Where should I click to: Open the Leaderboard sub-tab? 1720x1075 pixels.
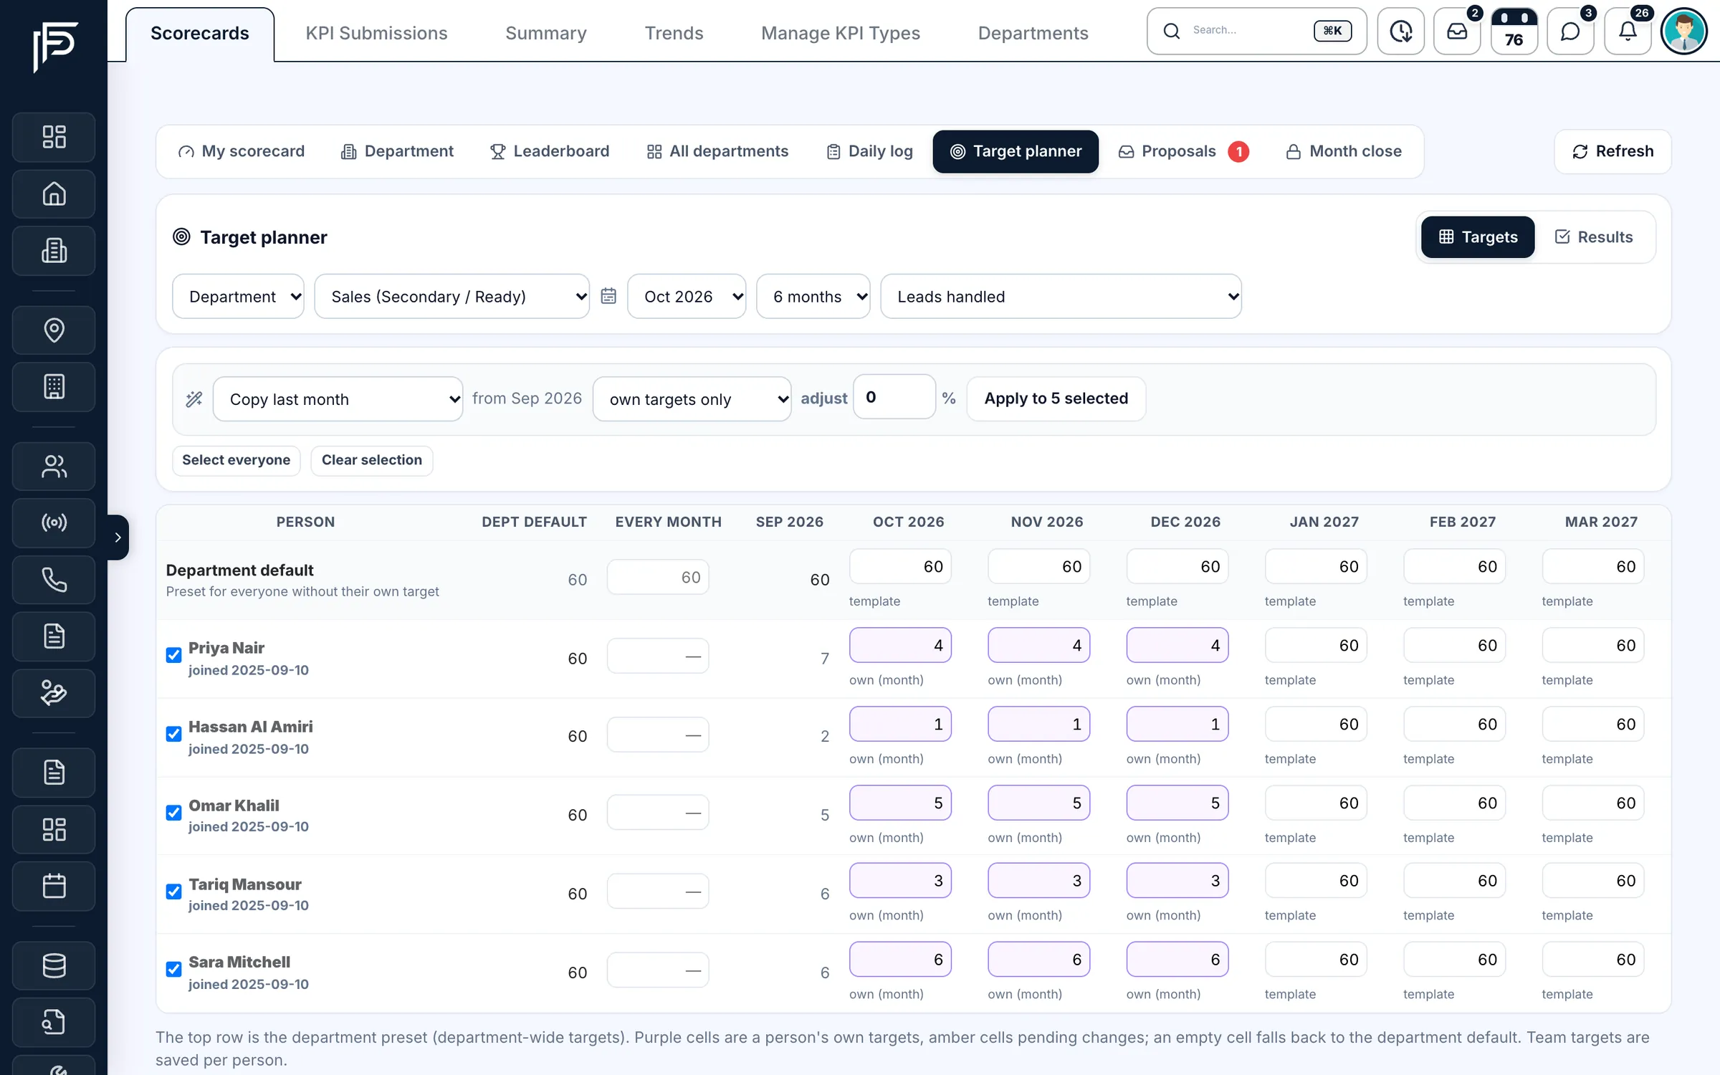550,151
